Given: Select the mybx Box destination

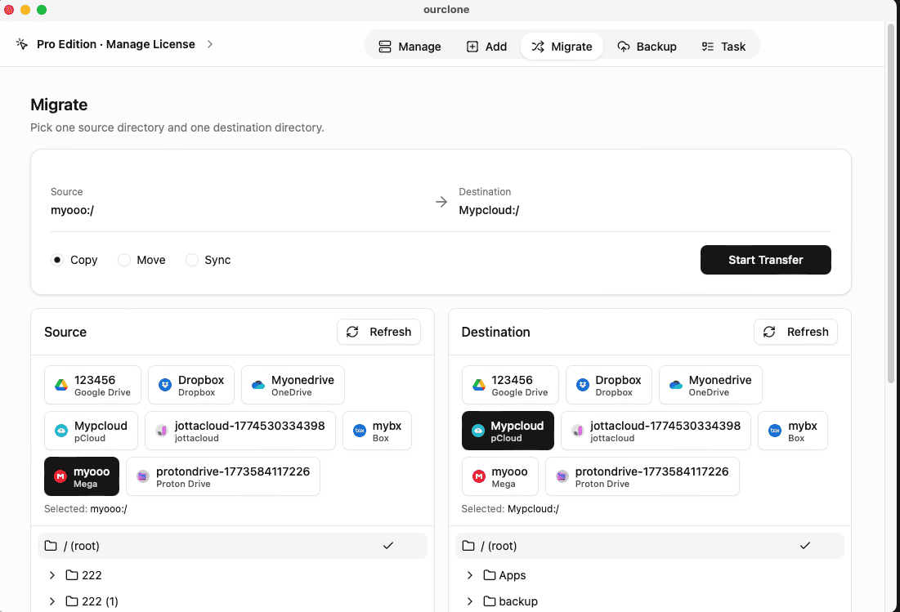Looking at the screenshot, I should 792,430.
